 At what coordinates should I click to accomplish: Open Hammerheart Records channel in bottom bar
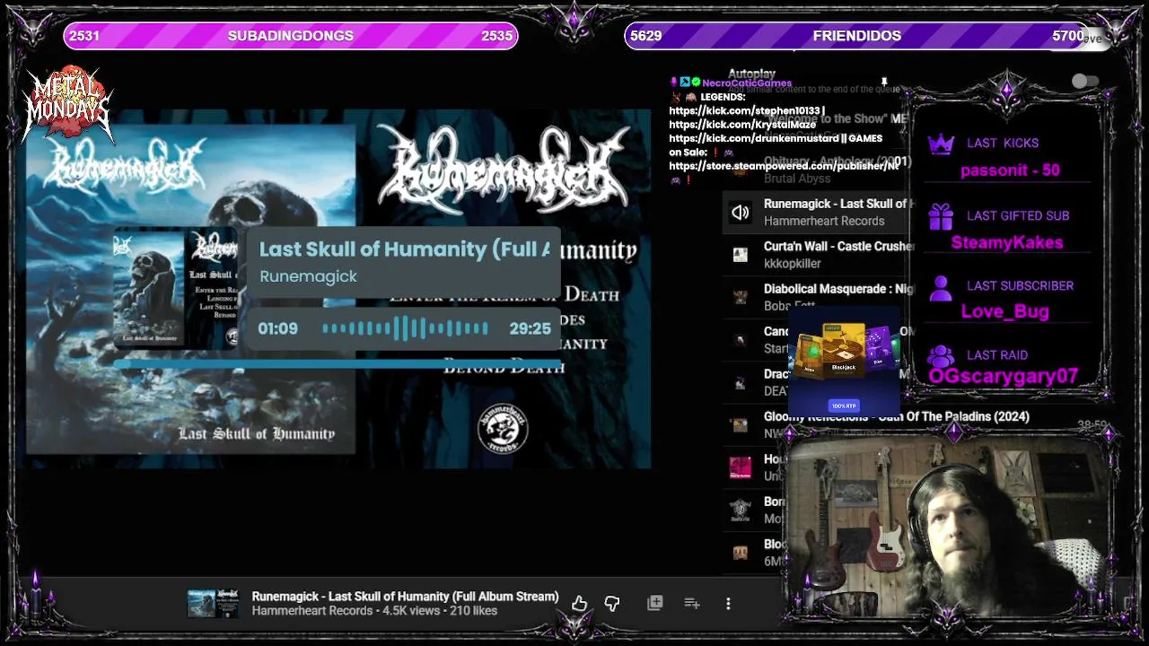point(311,611)
